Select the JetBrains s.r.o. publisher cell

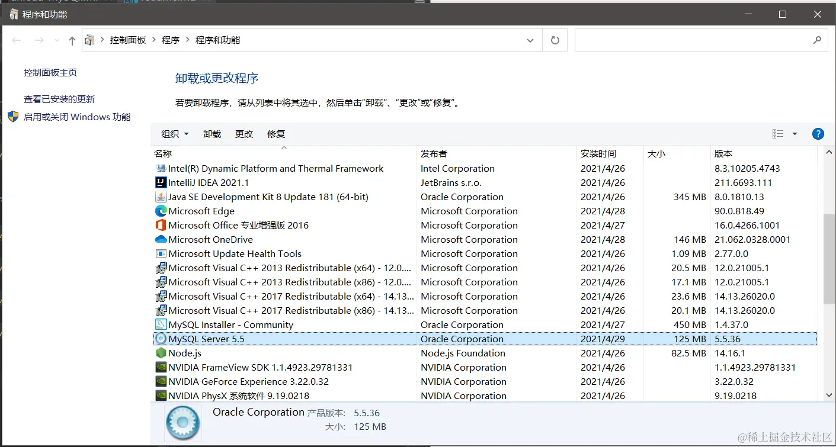(451, 182)
